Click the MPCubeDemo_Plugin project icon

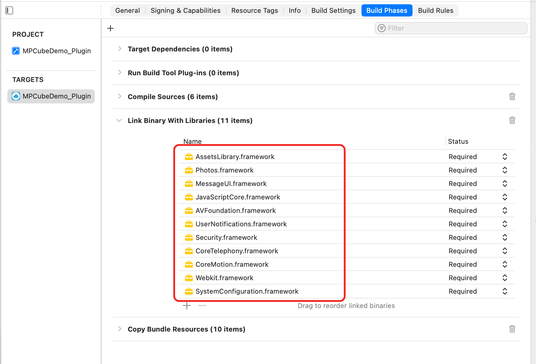16,51
